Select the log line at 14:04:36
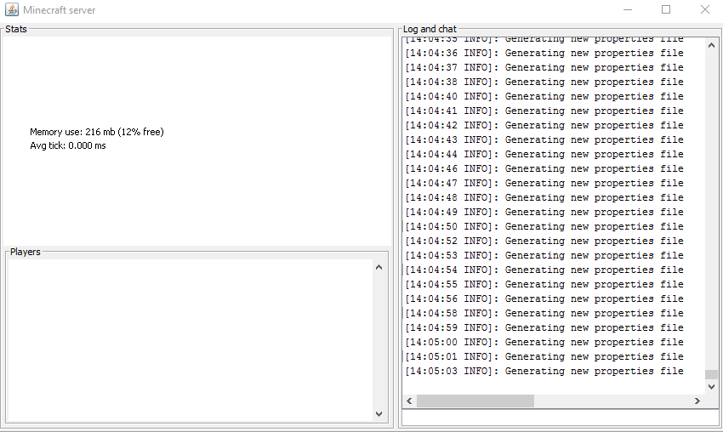The image size is (723, 432). (x=544, y=53)
